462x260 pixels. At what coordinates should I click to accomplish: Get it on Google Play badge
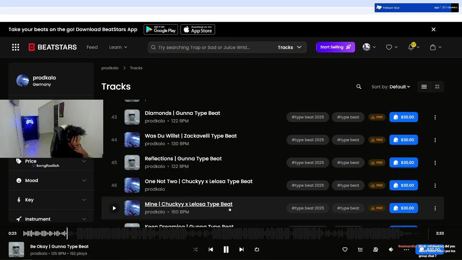(x=161, y=30)
